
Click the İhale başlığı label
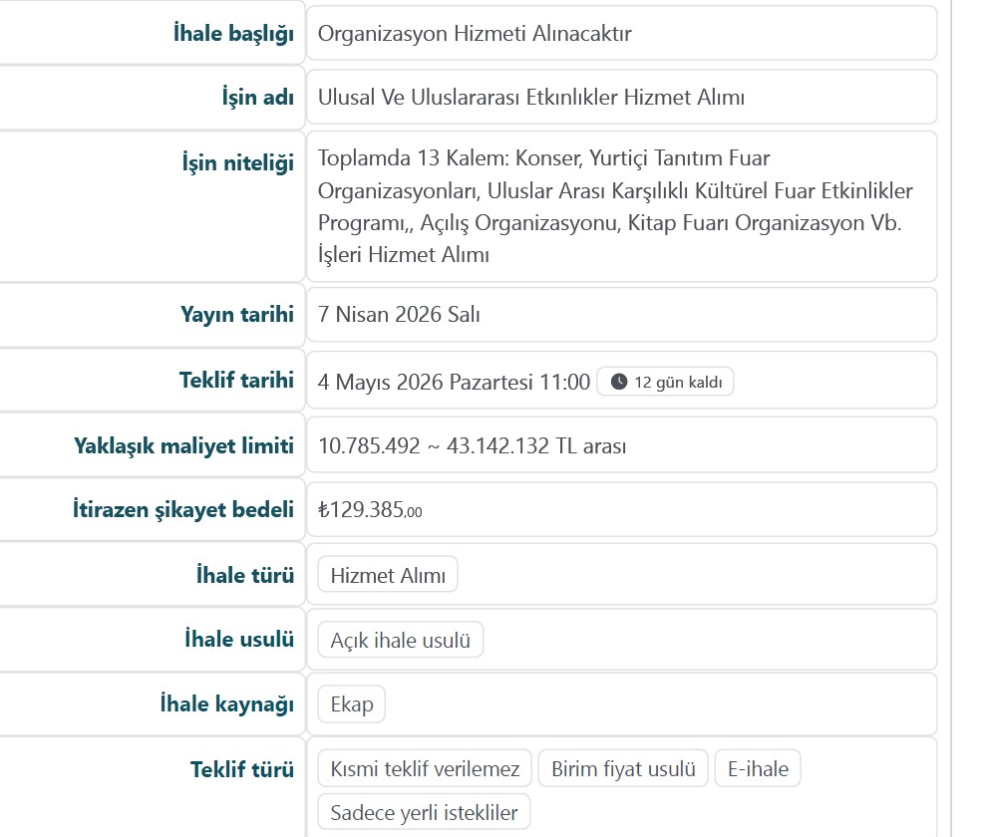pyautogui.click(x=233, y=34)
